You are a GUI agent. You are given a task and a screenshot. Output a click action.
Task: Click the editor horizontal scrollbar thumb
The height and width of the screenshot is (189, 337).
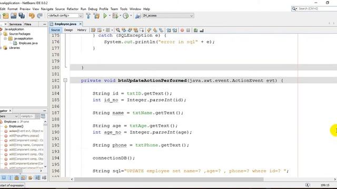(168, 179)
